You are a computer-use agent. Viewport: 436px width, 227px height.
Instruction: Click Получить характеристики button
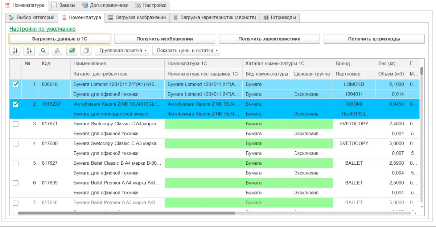270,39
